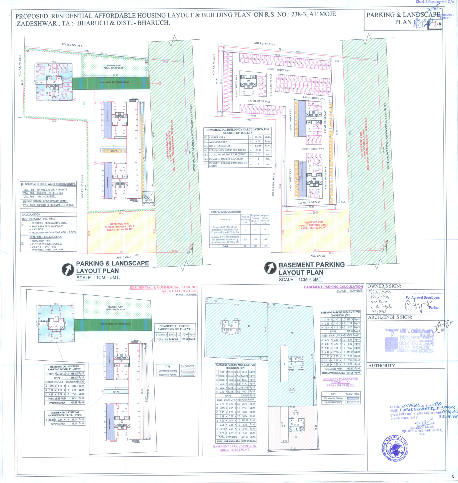Click basement parking calc for Residential (RP1) header
The image size is (458, 483).
(235, 366)
